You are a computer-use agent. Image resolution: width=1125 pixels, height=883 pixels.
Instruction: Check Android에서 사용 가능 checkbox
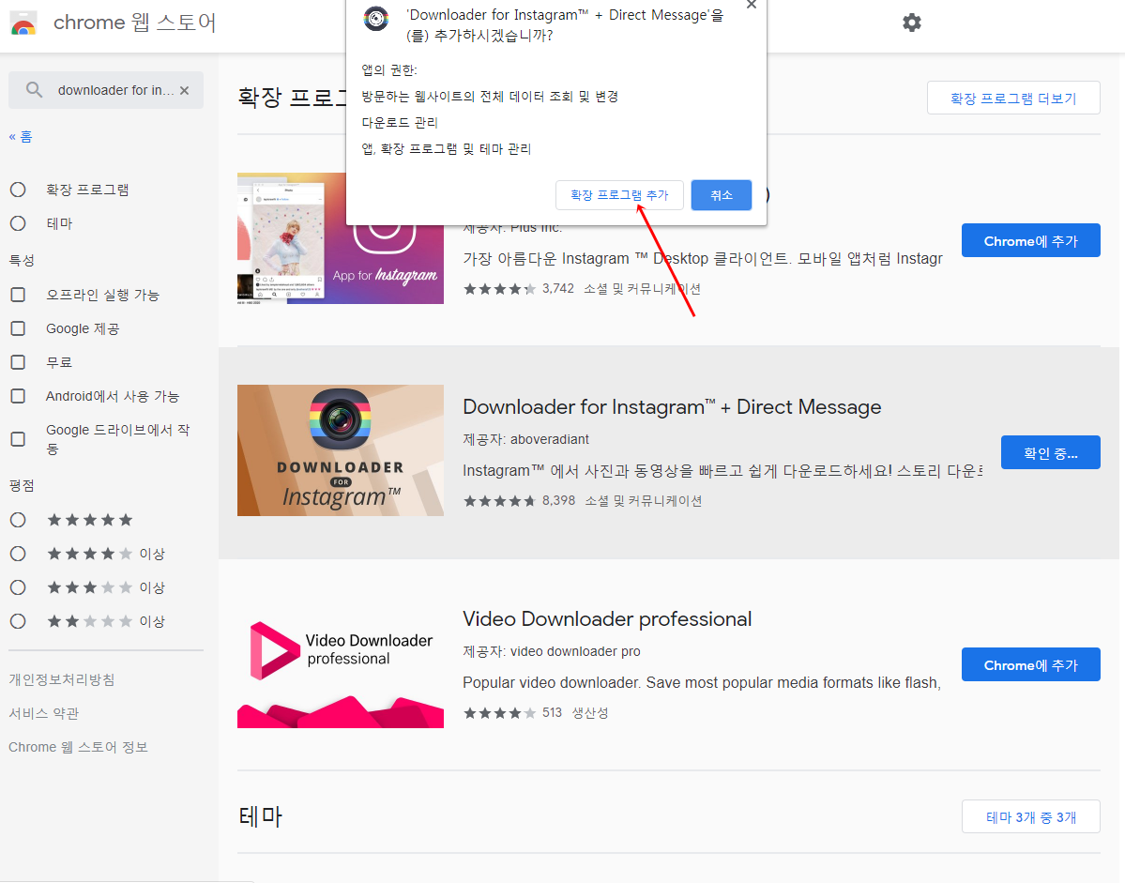[18, 396]
